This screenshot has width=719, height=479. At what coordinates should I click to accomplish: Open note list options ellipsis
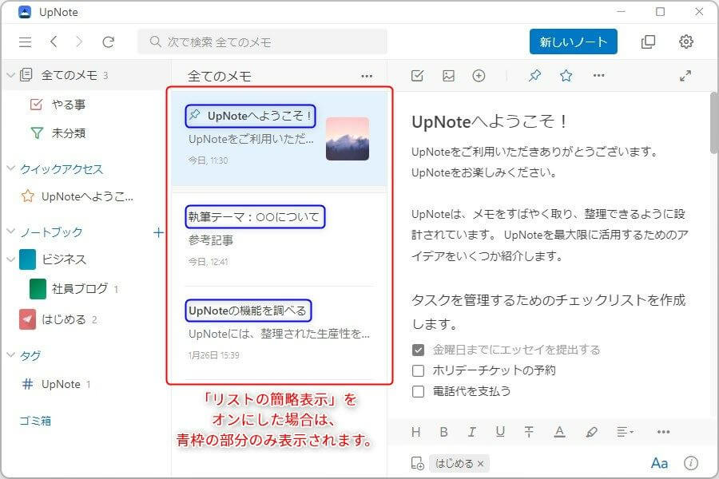coord(367,76)
